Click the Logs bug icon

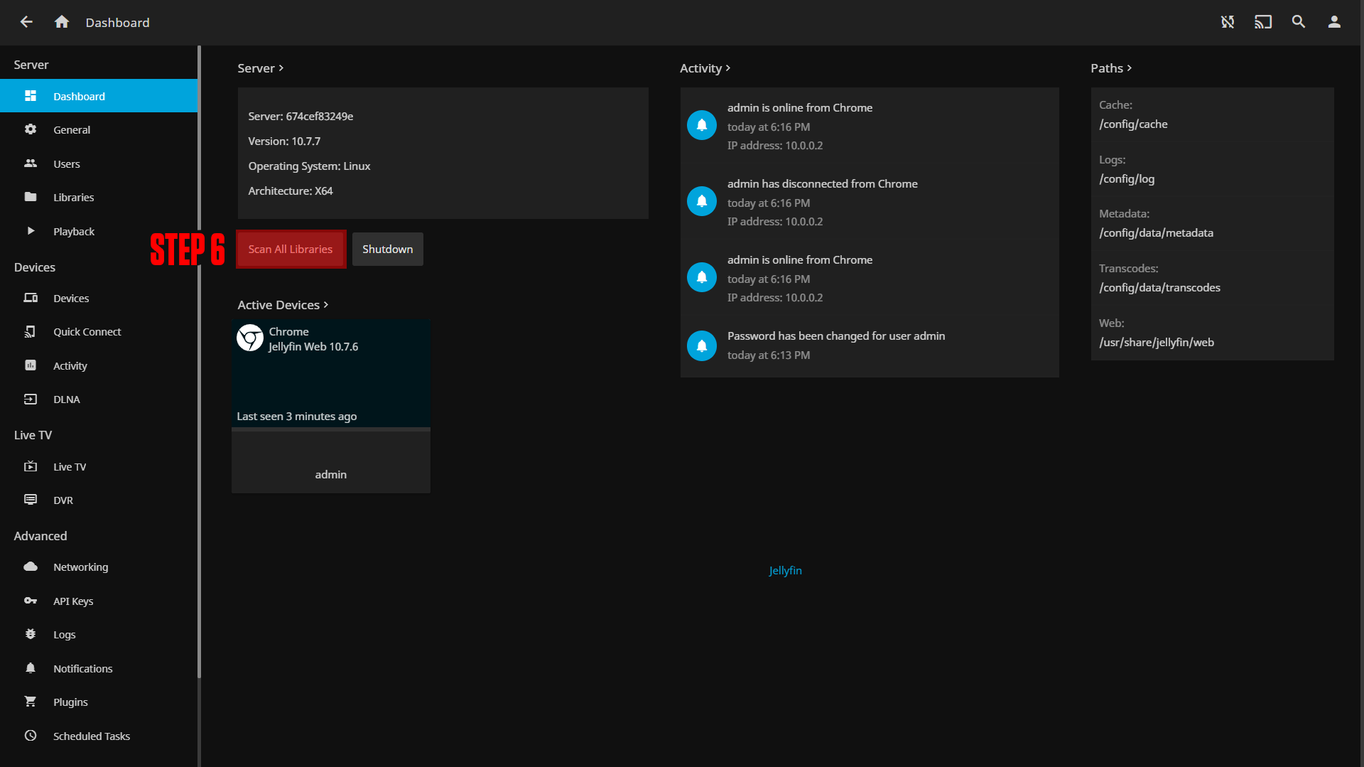[31, 634]
